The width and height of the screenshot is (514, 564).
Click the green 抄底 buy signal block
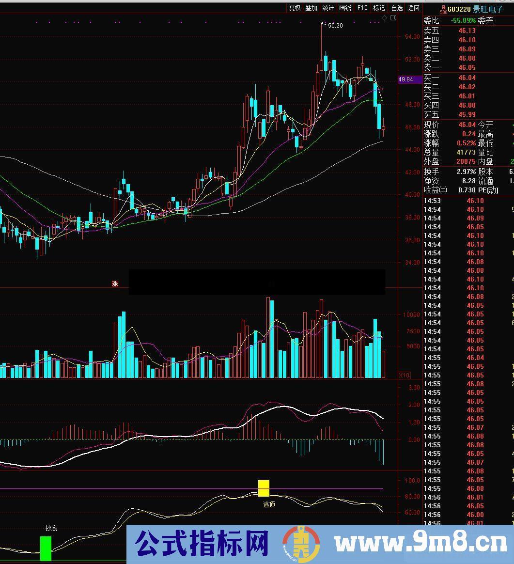[46, 548]
